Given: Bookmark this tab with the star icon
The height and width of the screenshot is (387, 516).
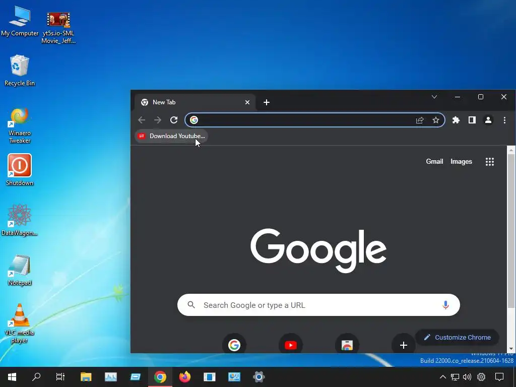Looking at the screenshot, I should [x=436, y=120].
